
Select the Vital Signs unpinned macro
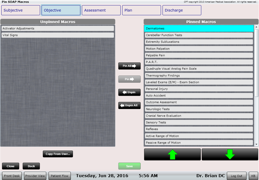(58, 35)
